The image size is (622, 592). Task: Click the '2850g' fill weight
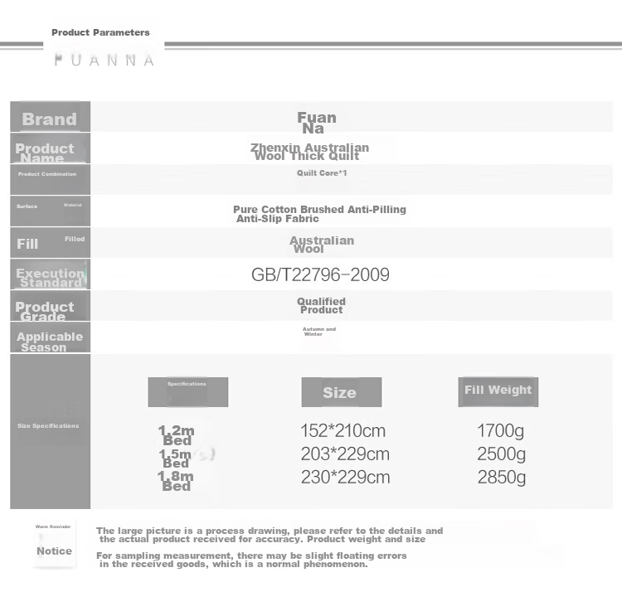click(x=502, y=478)
